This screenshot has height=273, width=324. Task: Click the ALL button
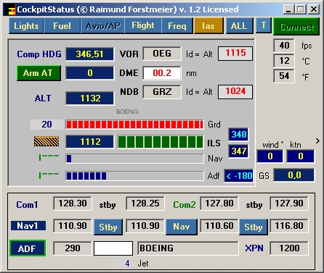tap(239, 26)
